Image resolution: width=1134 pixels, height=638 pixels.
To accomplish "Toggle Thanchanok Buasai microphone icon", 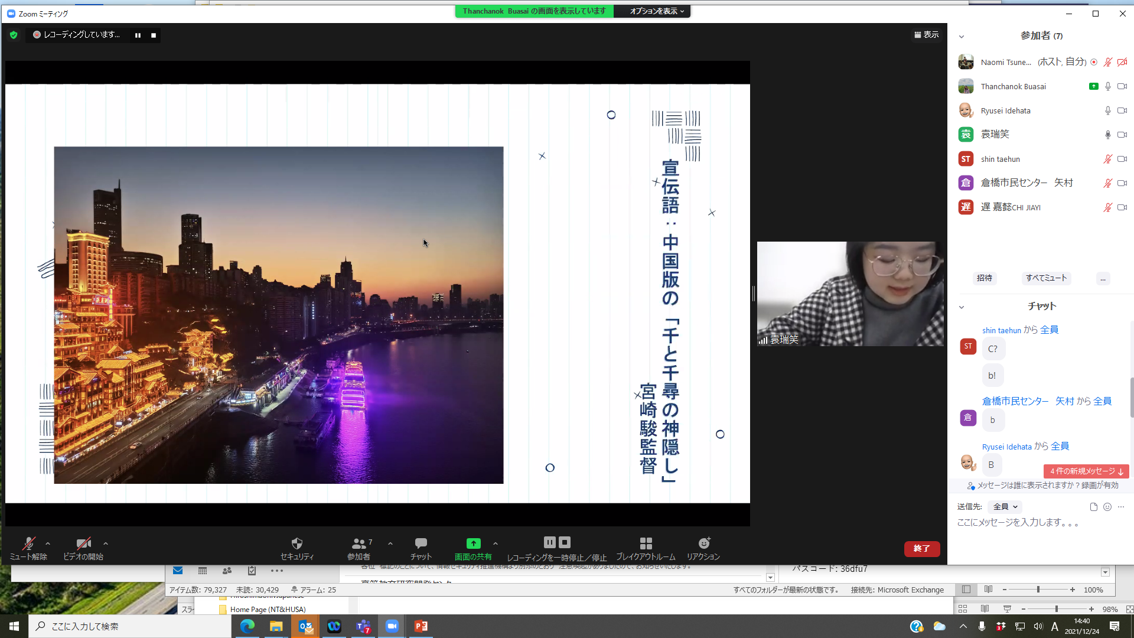I will (x=1108, y=87).
